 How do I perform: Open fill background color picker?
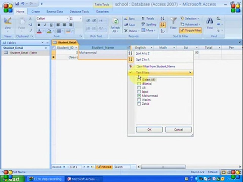coord(54,31)
